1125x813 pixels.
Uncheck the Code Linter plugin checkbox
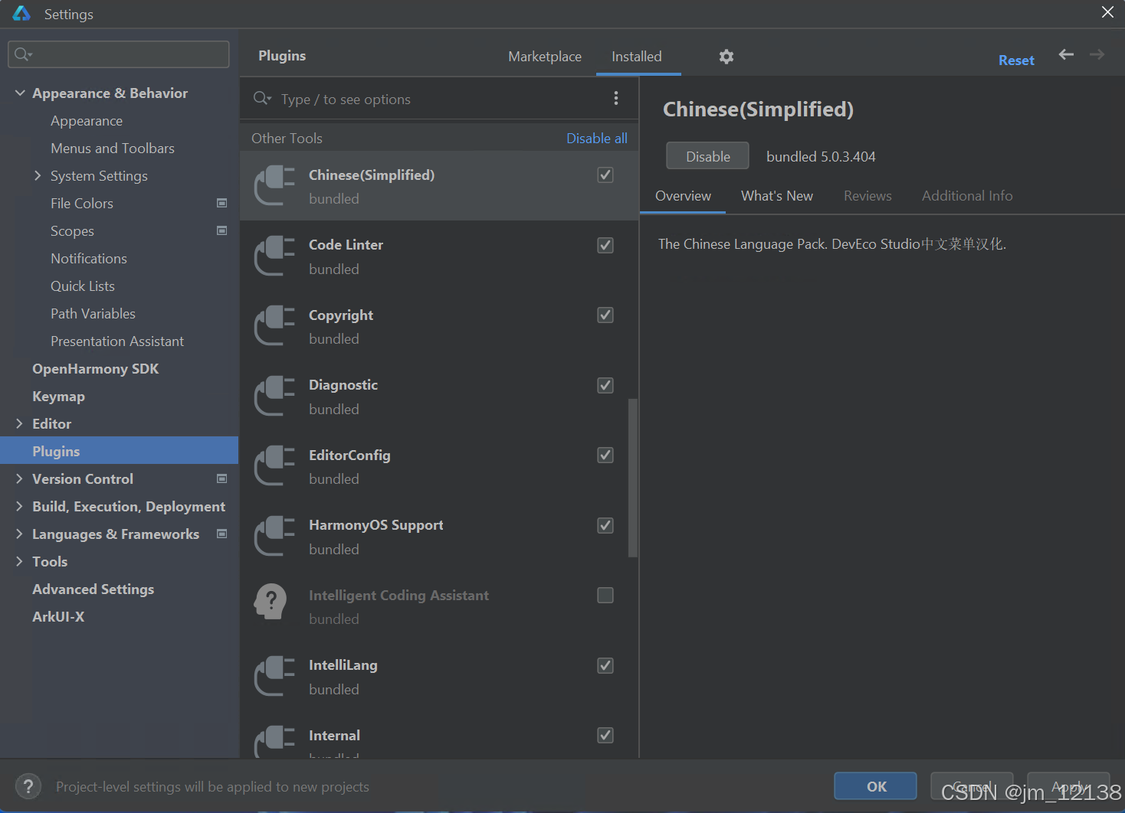click(605, 245)
